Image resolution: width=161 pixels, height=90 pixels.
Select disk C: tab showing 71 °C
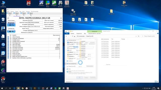(10, 14)
